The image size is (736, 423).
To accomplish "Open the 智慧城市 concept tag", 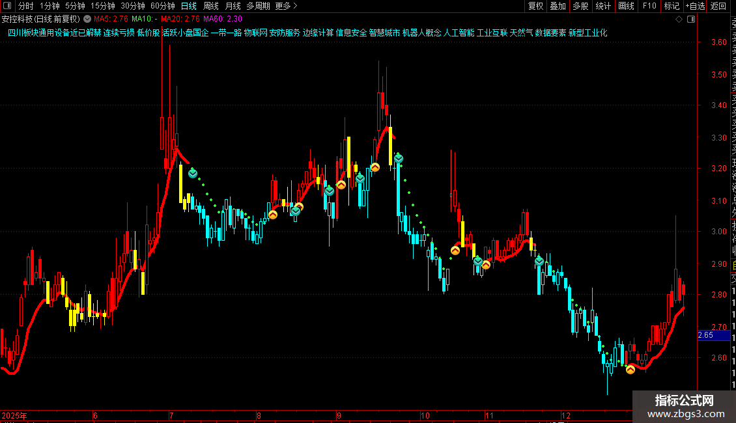I will pos(385,33).
